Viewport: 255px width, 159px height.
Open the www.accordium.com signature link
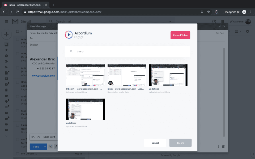[43, 76]
